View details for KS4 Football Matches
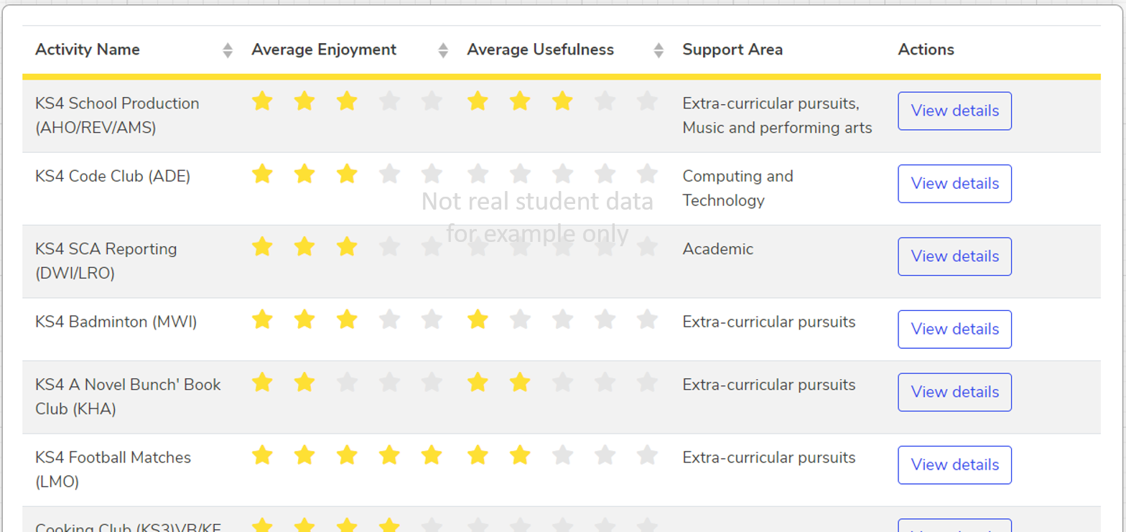 [x=954, y=465]
